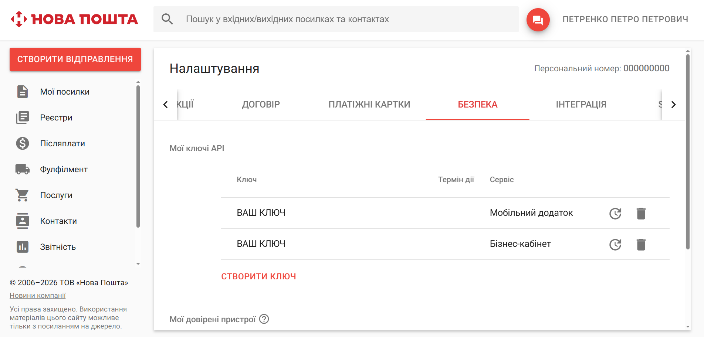Open the Платіжні картки tab

pyautogui.click(x=369, y=105)
